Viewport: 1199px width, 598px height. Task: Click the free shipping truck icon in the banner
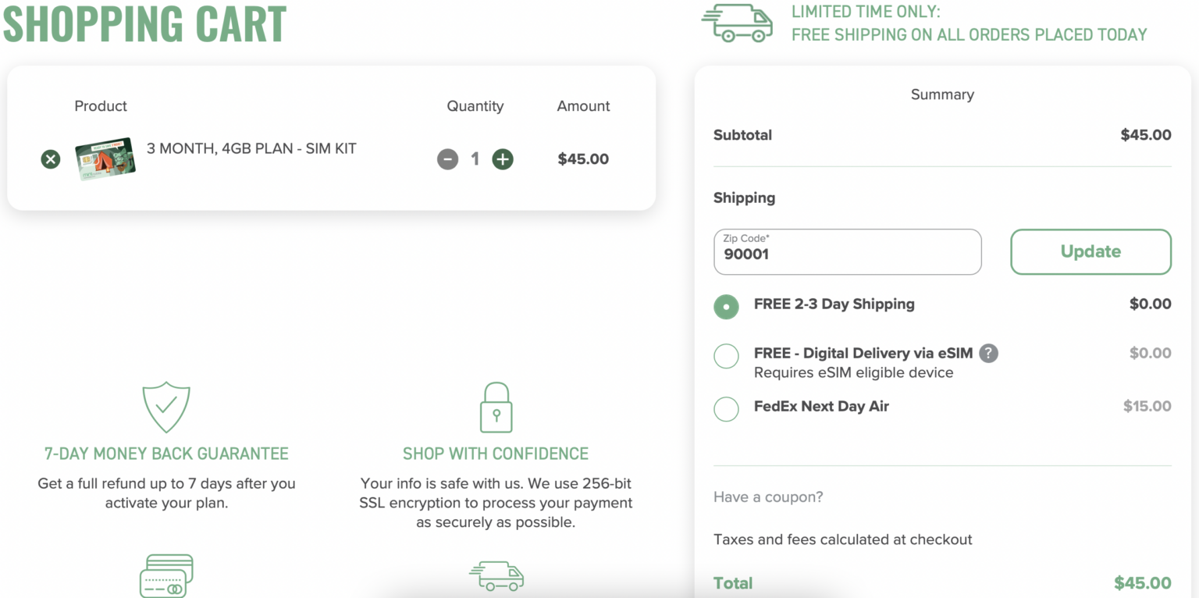tap(736, 23)
